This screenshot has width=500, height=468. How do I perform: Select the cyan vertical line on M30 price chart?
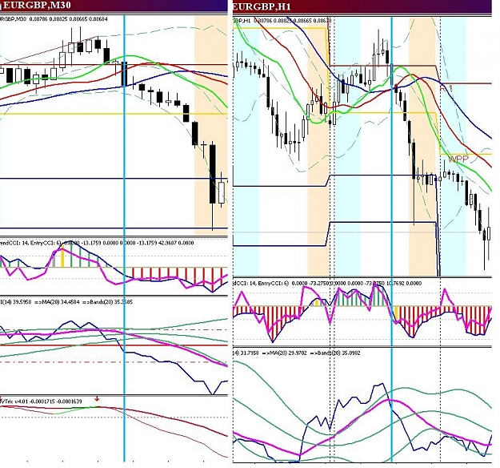pos(124,126)
